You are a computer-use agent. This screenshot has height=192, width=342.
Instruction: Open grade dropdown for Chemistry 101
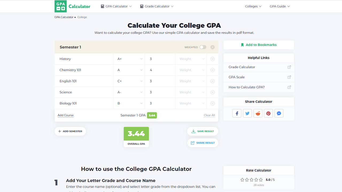pyautogui.click(x=130, y=70)
